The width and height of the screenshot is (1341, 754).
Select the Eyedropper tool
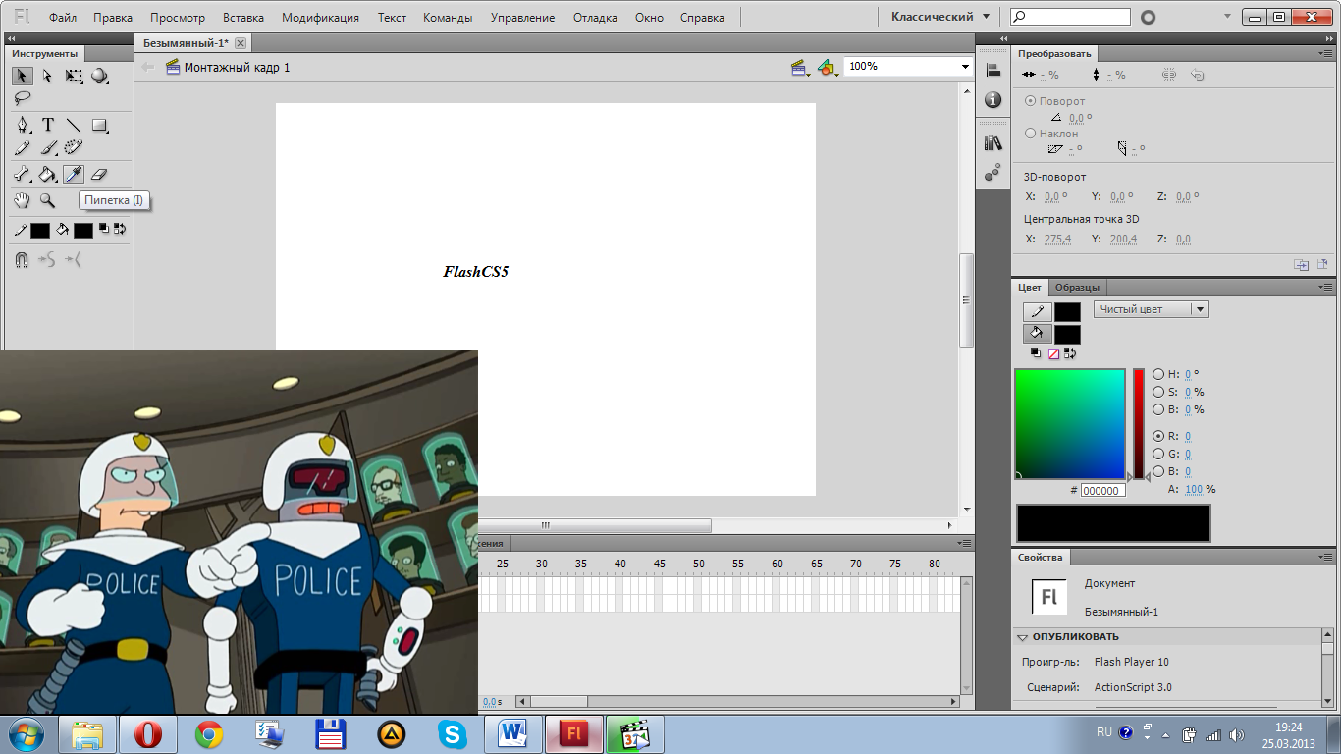[74, 174]
